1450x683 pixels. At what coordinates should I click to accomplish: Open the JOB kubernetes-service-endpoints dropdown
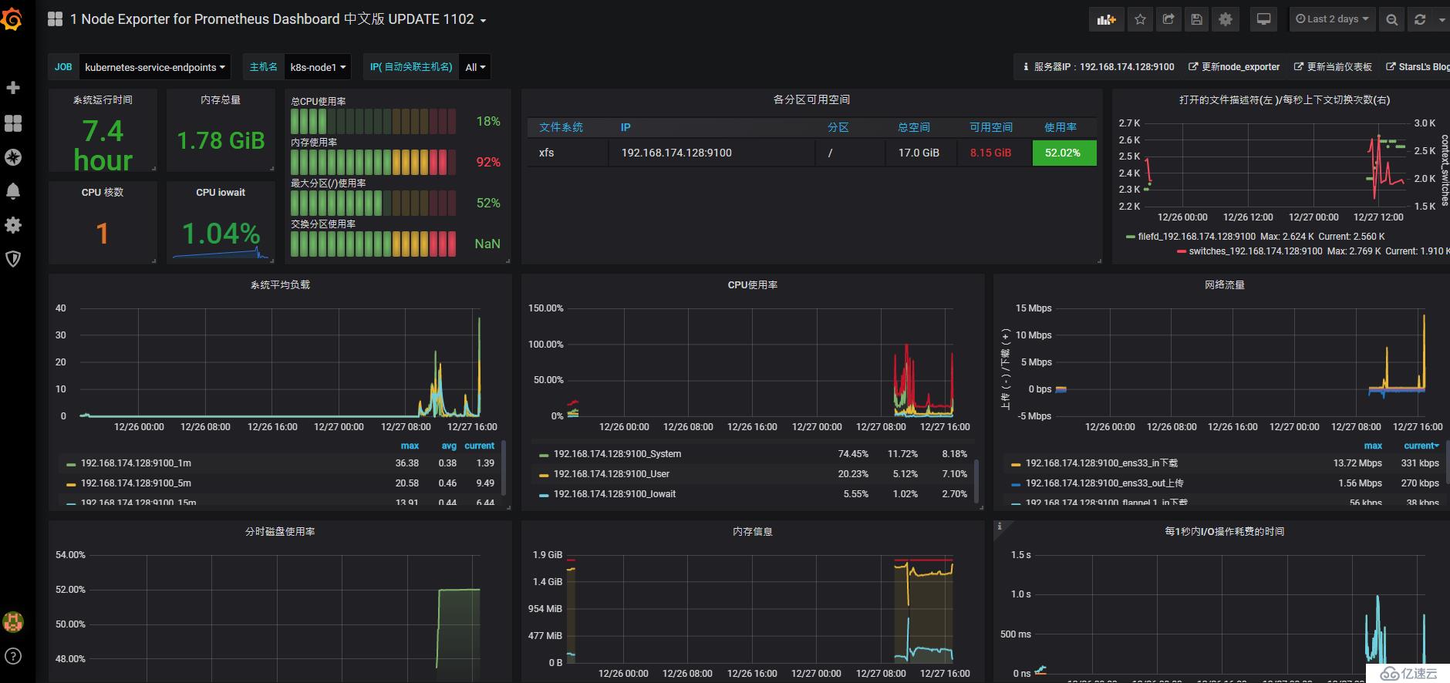pyautogui.click(x=155, y=67)
